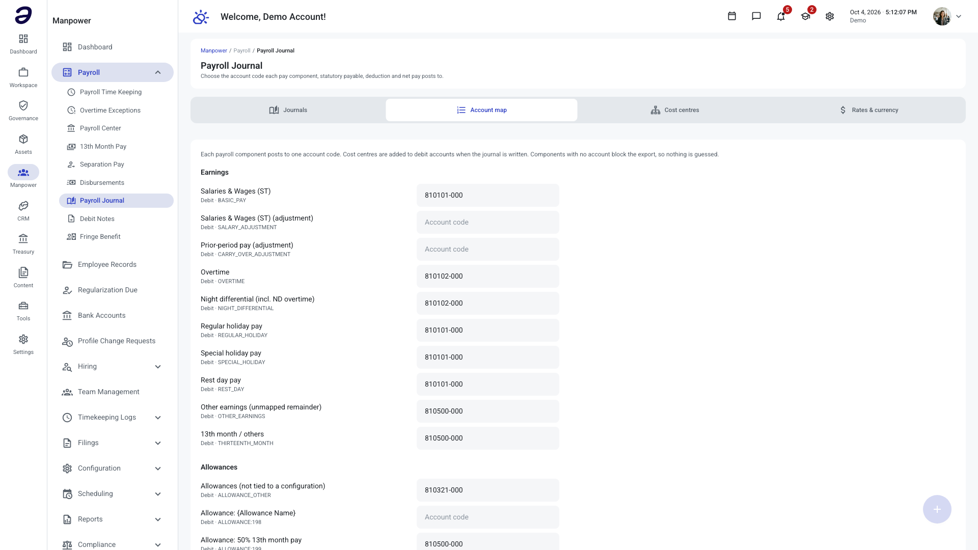
Task: Select the Account map tab
Action: [481, 110]
